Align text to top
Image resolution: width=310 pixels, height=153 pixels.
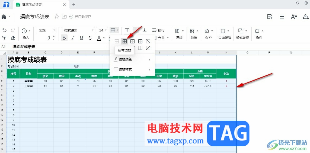tap(127, 30)
